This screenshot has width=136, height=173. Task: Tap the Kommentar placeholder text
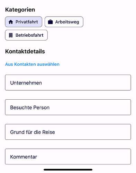[x=24, y=157]
